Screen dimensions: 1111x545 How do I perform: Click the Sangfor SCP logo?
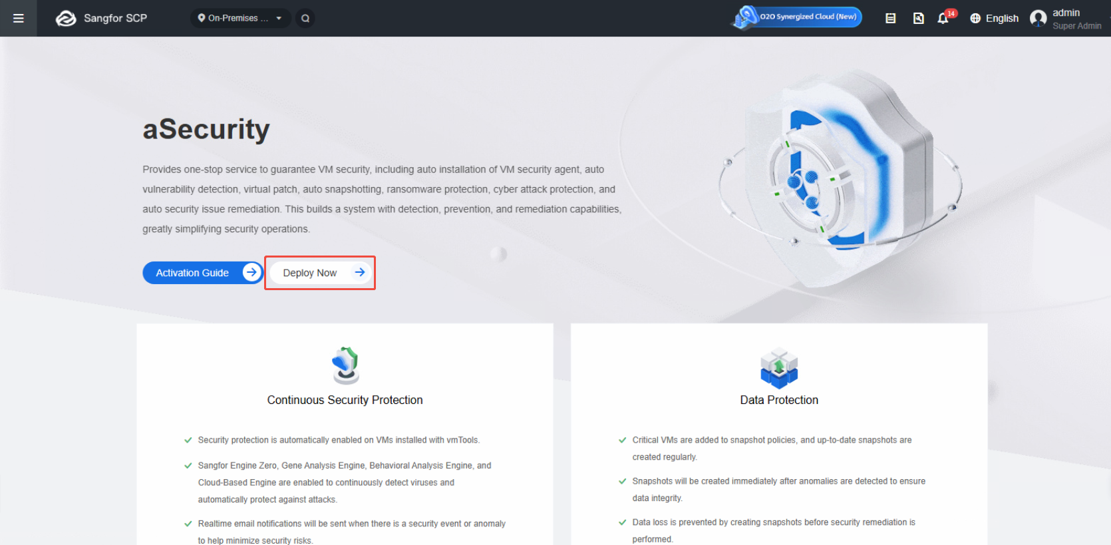pyautogui.click(x=101, y=18)
